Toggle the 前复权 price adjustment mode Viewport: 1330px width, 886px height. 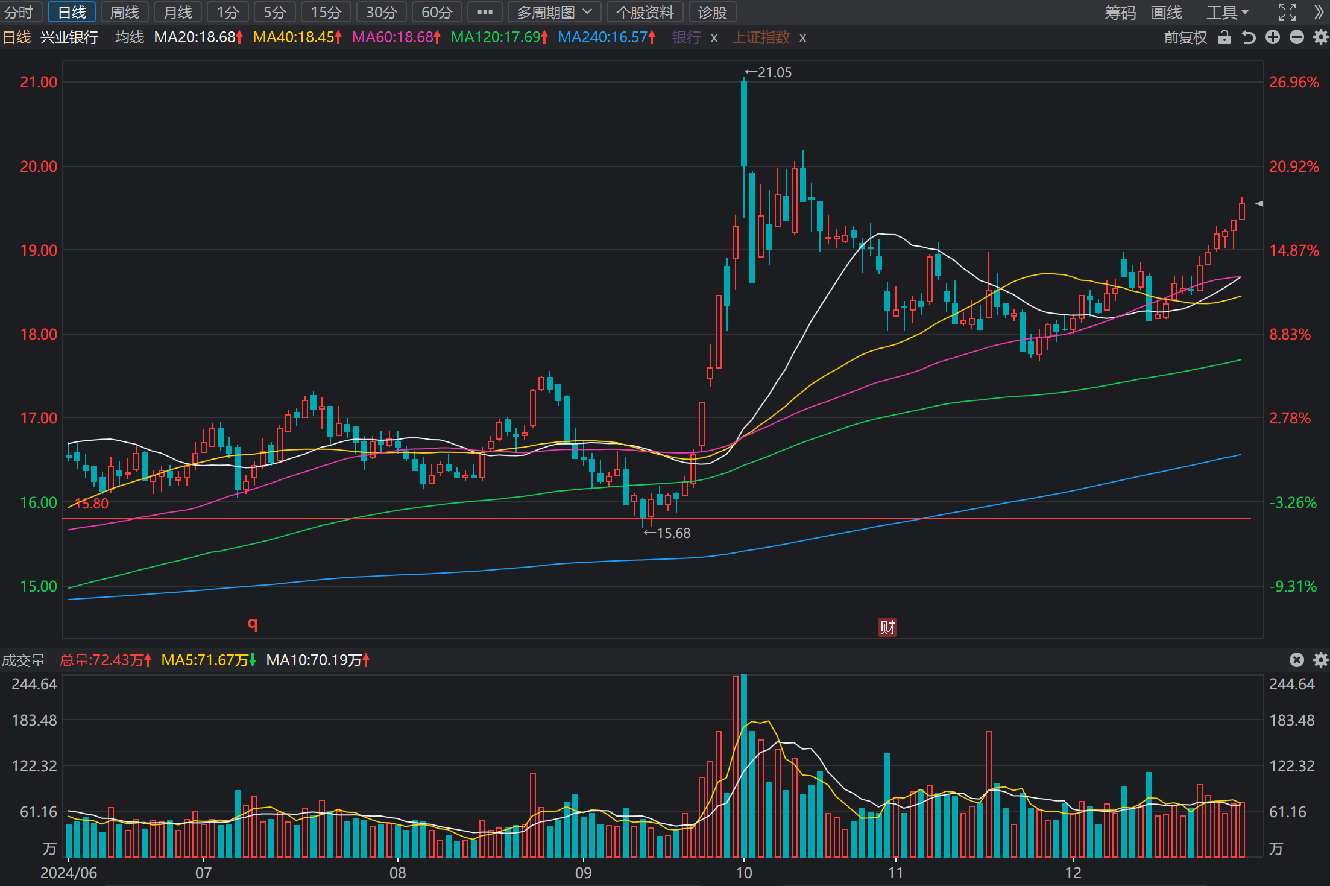pos(1185,37)
